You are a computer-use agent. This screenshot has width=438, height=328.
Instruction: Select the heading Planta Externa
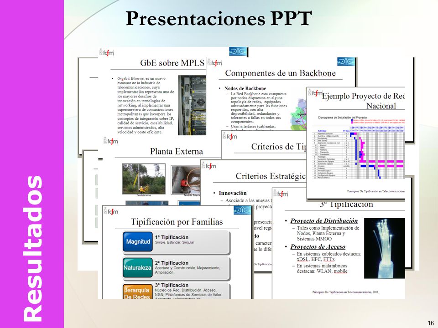[176, 151]
